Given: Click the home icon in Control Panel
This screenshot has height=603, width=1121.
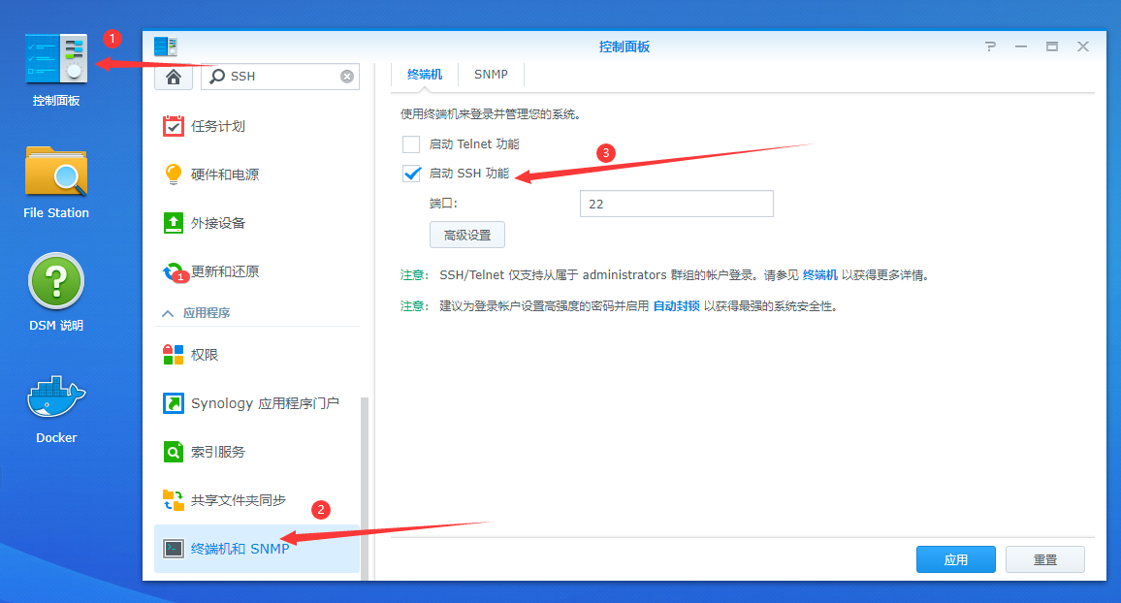Looking at the screenshot, I should pyautogui.click(x=174, y=77).
